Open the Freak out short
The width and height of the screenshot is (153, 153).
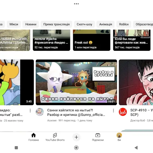coord(92,40)
